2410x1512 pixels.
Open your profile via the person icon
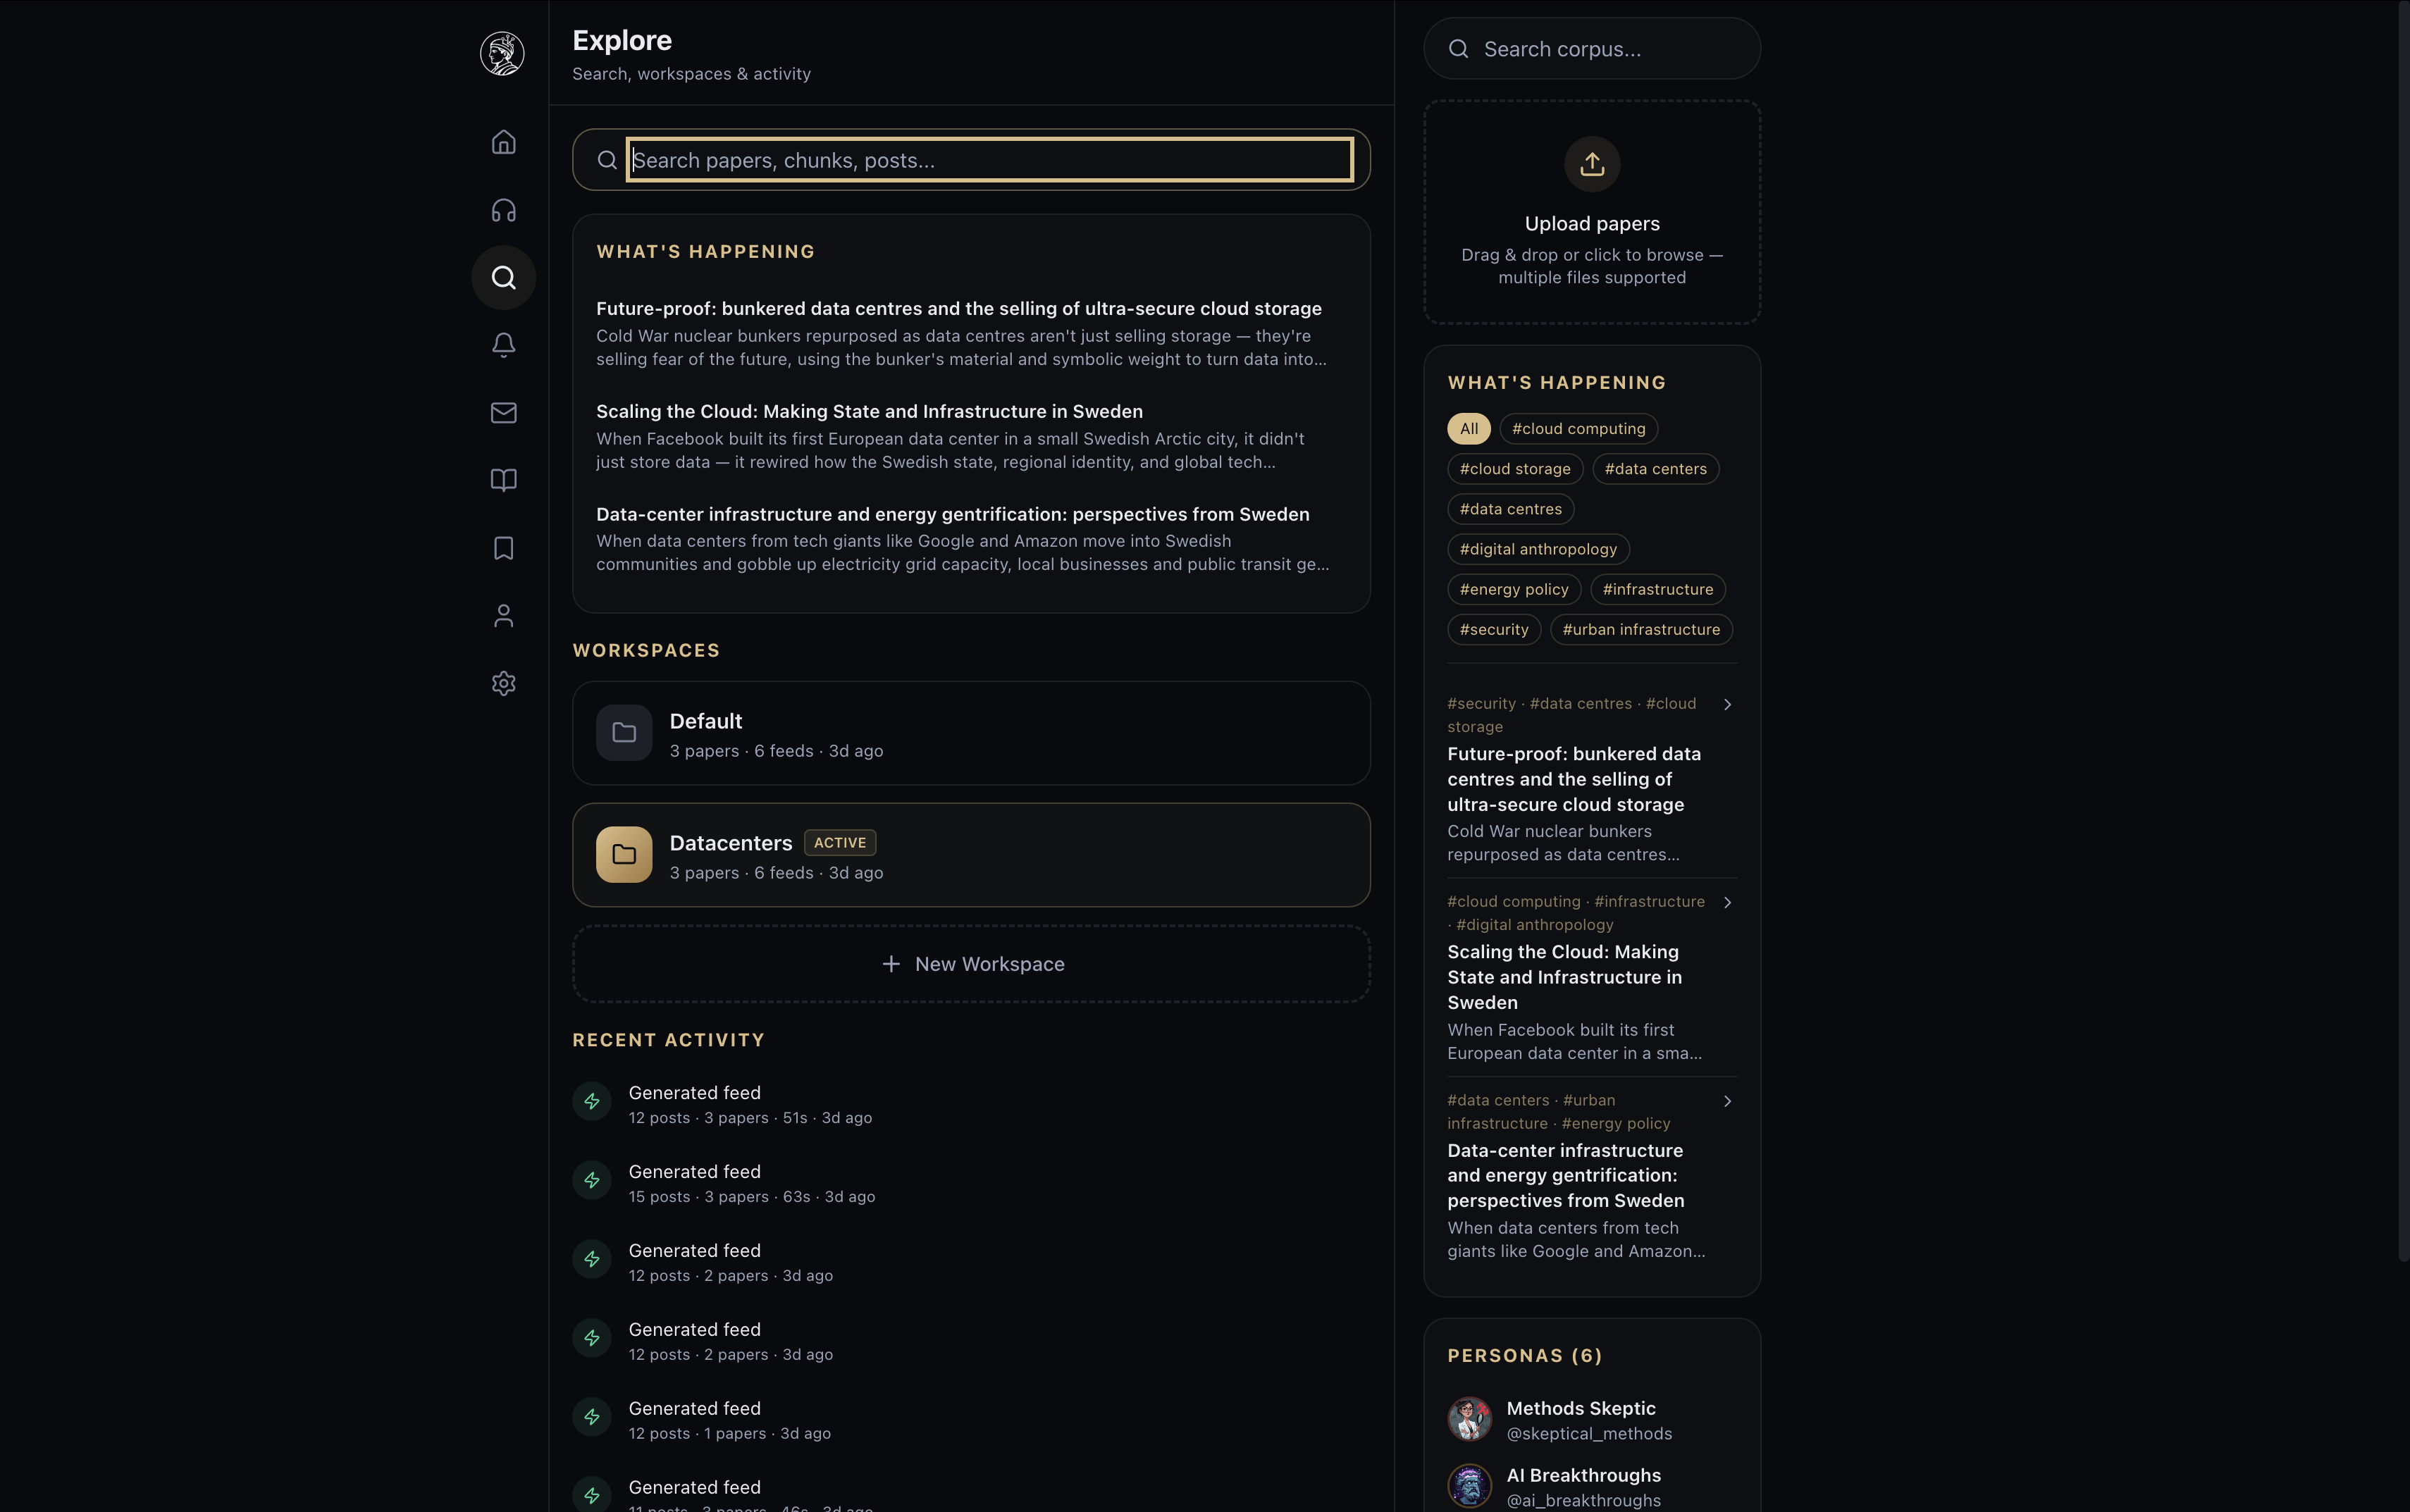(503, 615)
